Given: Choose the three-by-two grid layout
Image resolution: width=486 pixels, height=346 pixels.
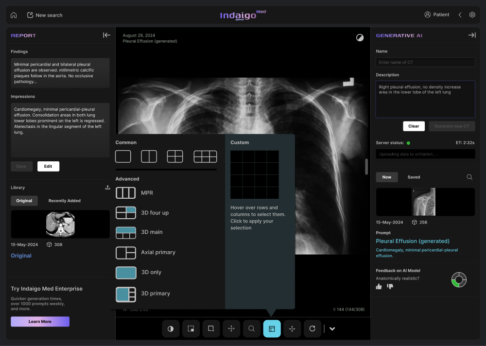Looking at the screenshot, I should [x=205, y=156].
